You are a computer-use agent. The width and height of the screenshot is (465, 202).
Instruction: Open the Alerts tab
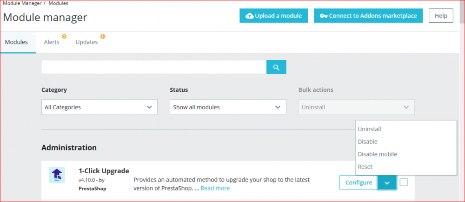pos(52,42)
